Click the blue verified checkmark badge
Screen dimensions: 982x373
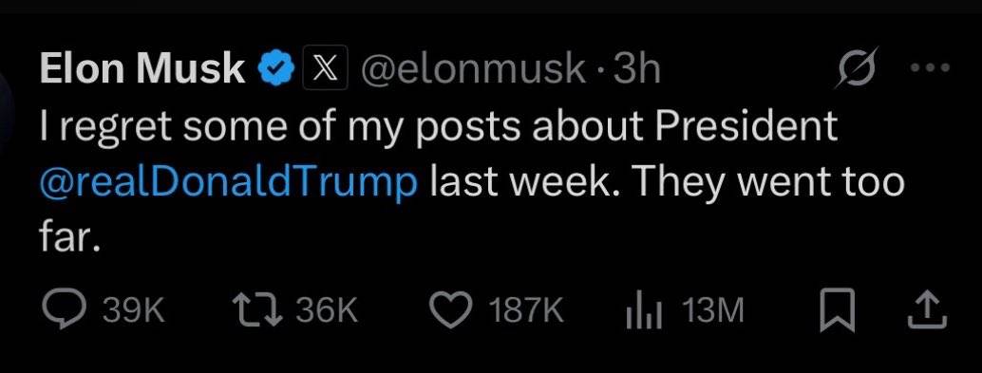[x=276, y=68]
